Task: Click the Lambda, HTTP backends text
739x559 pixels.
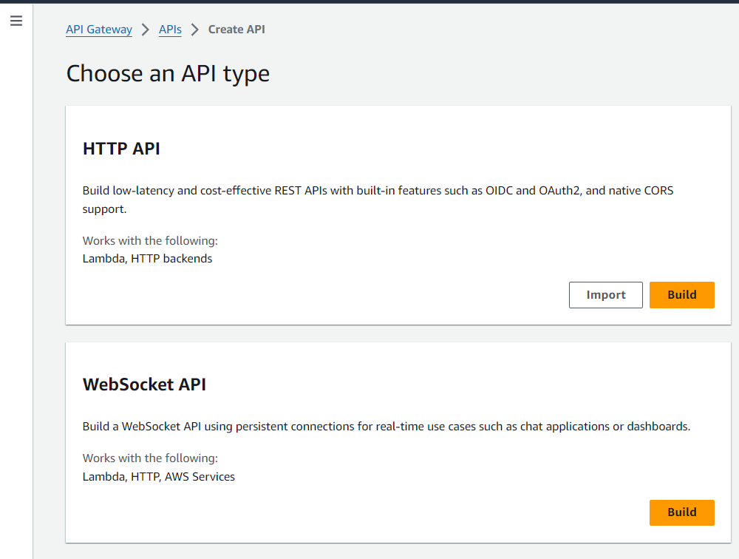Action: click(147, 259)
